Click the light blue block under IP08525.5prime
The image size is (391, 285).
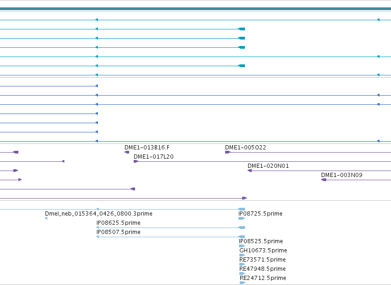coord(242,246)
